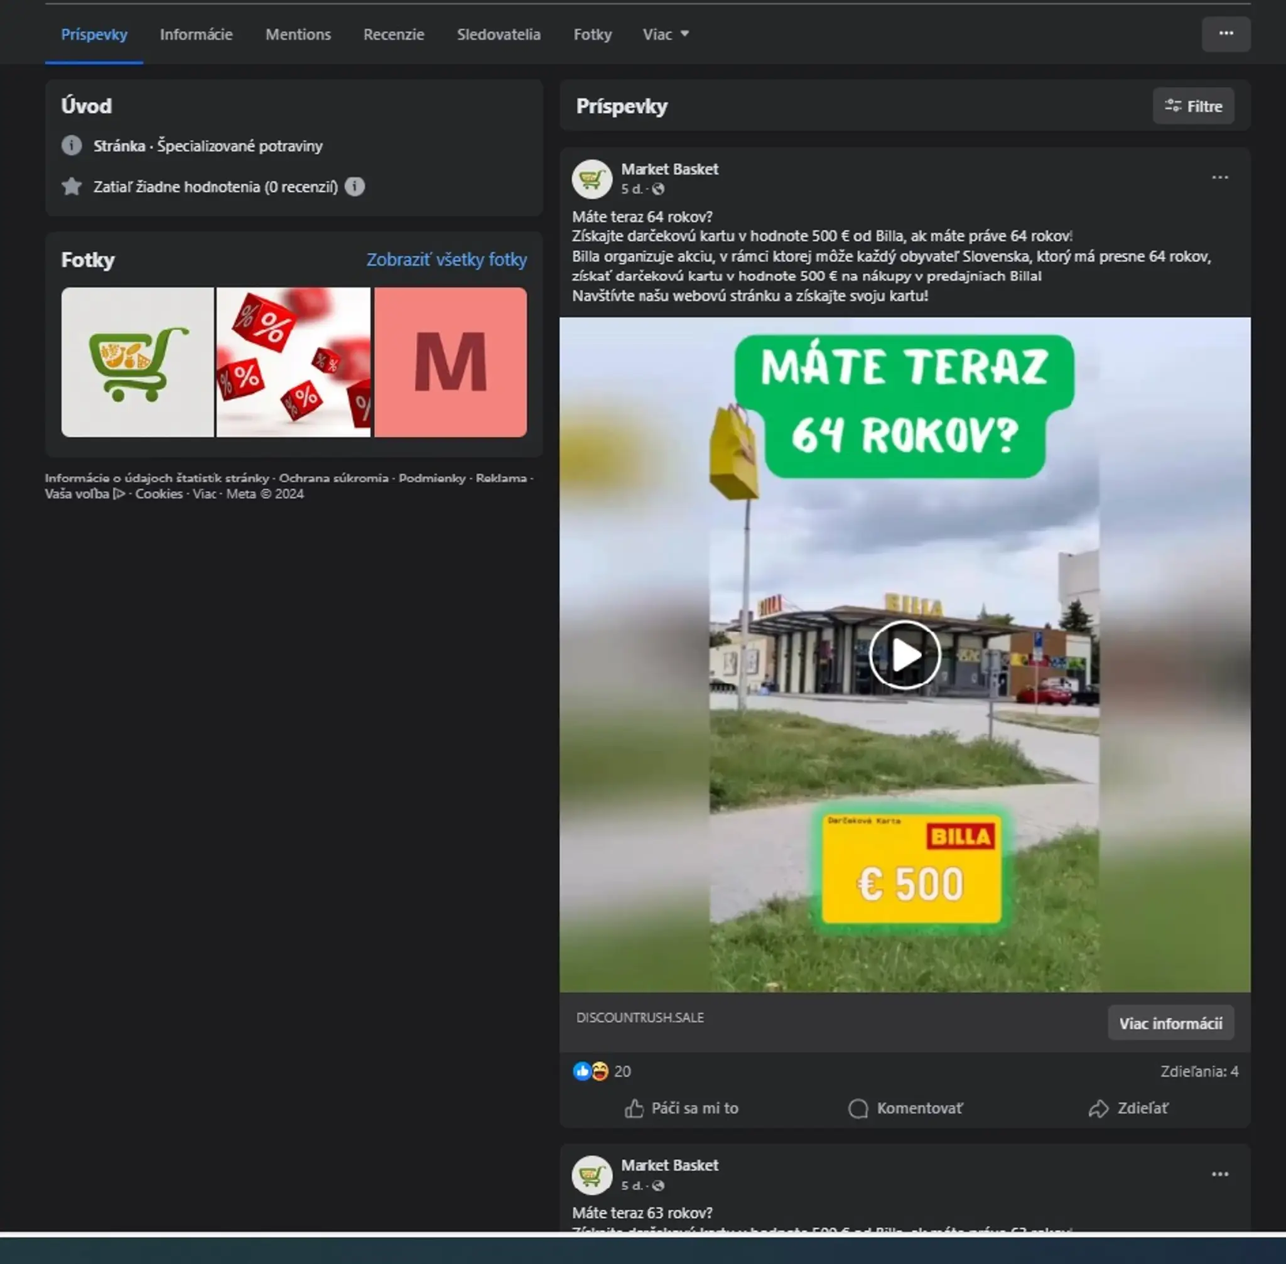Open the Sledovatelia tab
Viewport: 1286px width, 1264px height.
tap(499, 35)
